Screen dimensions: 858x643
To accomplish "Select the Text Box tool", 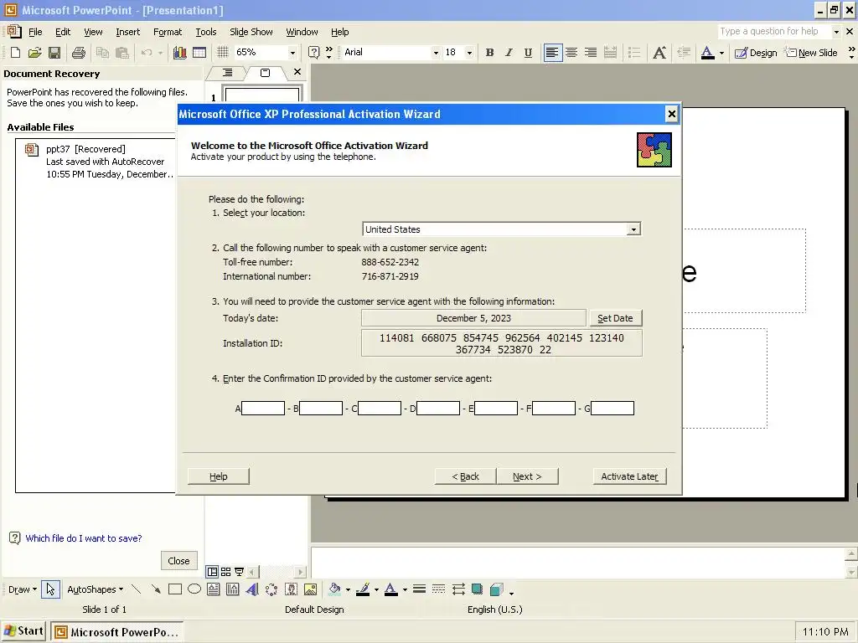I will tap(214, 589).
